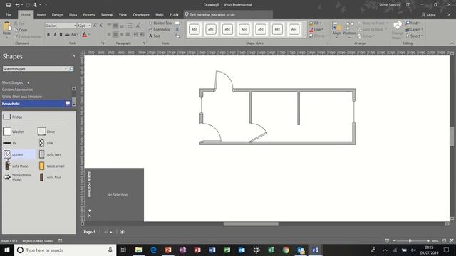Screen dimensions: 456x256
Task: Select the Connector tool
Action: coord(160,29)
